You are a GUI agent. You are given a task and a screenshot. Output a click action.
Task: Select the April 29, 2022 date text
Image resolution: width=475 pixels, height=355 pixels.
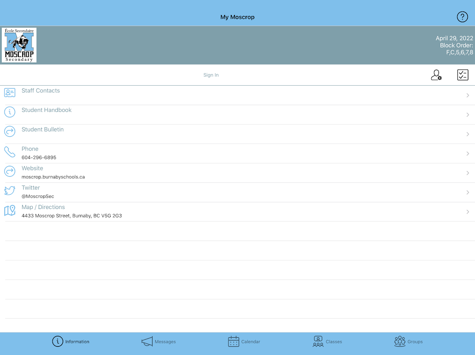point(454,38)
